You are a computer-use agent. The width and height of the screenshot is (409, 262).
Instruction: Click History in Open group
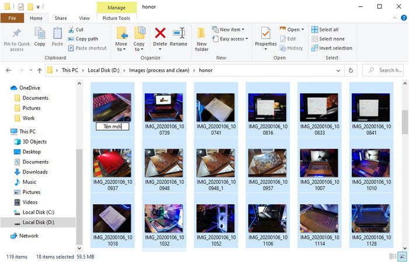click(291, 48)
